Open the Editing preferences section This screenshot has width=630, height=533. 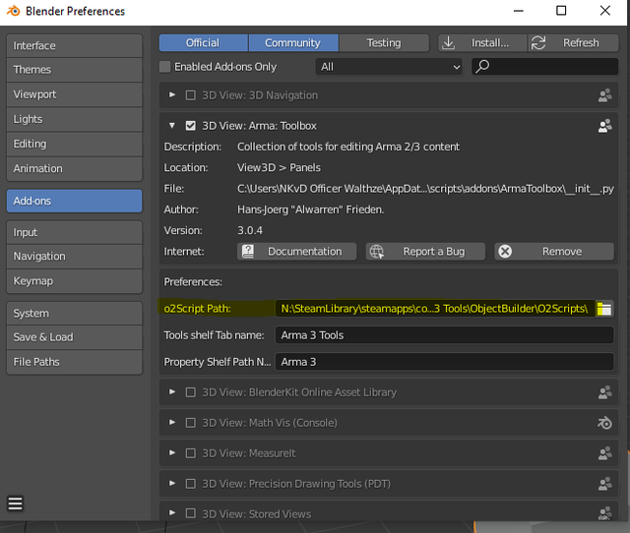point(75,144)
